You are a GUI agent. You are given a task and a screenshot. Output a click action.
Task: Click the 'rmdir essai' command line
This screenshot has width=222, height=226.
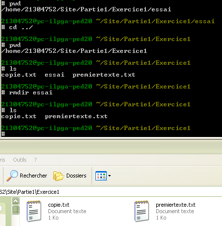click(27, 92)
